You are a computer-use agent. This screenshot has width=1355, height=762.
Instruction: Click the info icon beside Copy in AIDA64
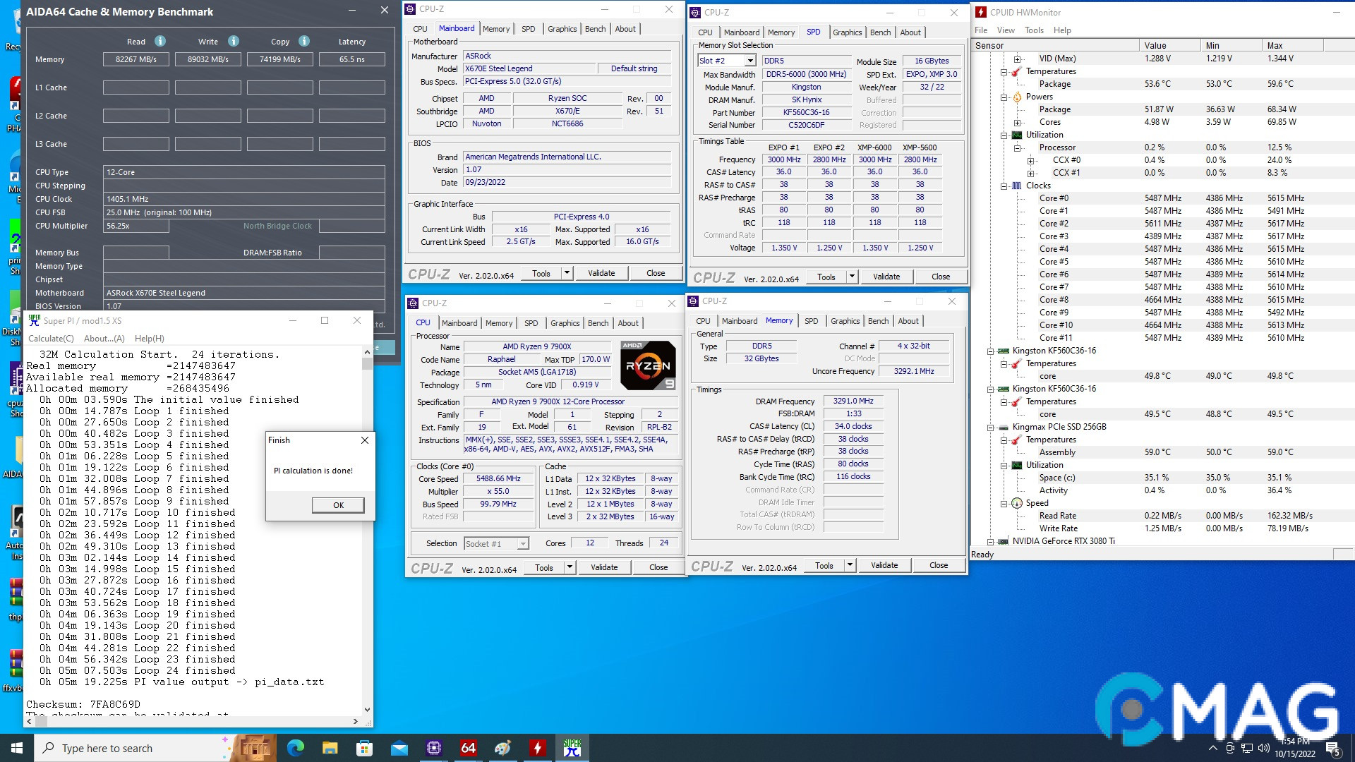click(304, 41)
